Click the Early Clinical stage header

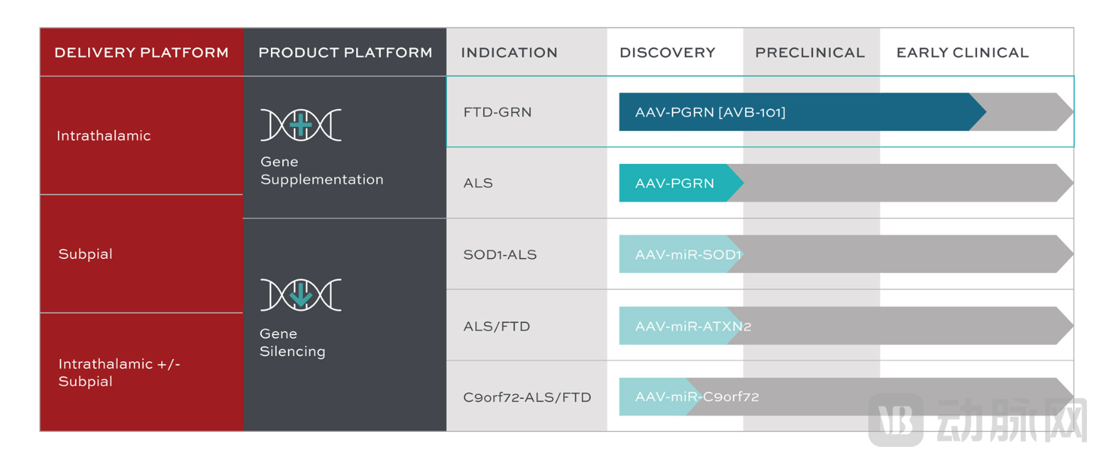[x=962, y=52]
